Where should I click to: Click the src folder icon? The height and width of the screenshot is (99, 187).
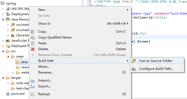(x=8, y=51)
